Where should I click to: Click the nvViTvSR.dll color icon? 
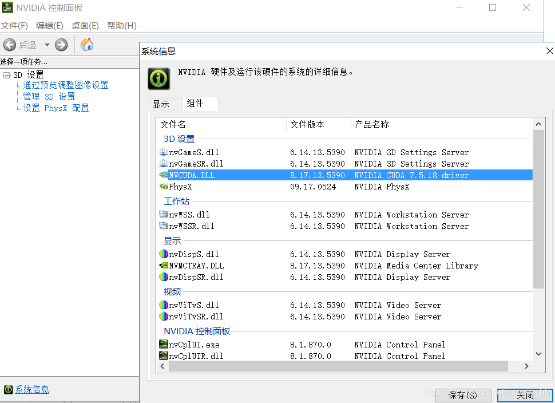pyautogui.click(x=164, y=316)
